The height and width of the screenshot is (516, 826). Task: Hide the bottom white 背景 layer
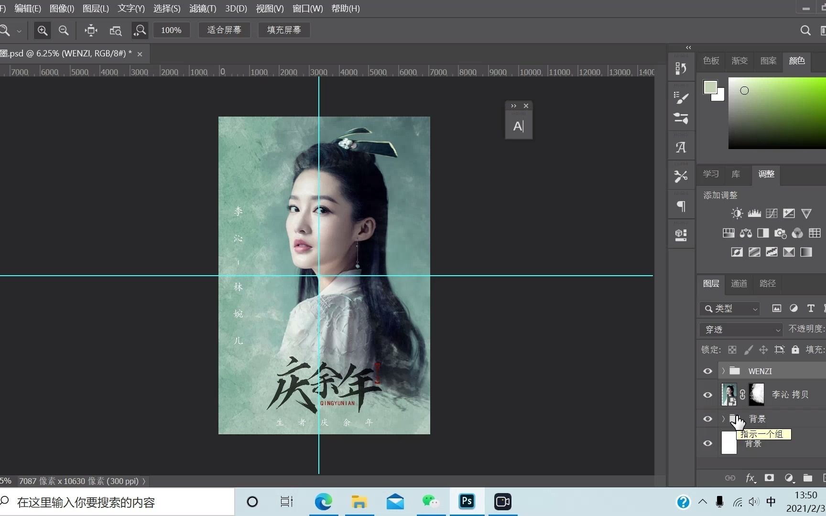(708, 443)
